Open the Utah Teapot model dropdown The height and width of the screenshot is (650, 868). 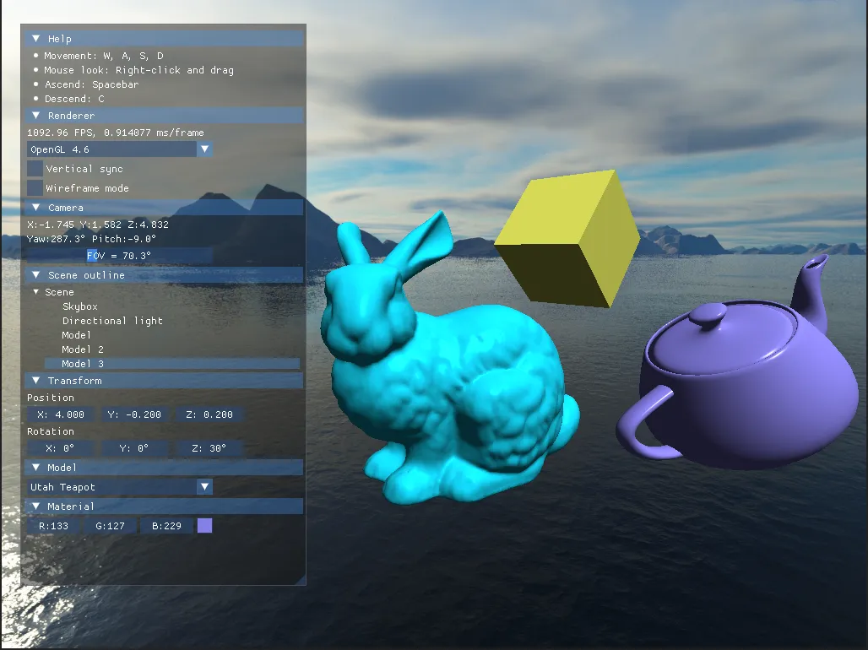[110, 486]
